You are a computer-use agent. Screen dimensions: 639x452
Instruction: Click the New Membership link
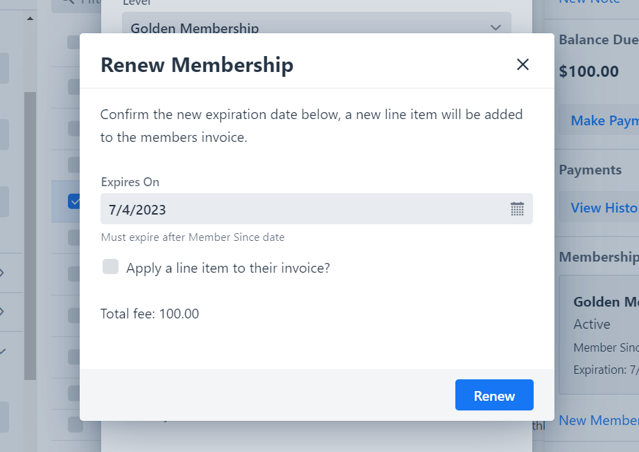599,420
